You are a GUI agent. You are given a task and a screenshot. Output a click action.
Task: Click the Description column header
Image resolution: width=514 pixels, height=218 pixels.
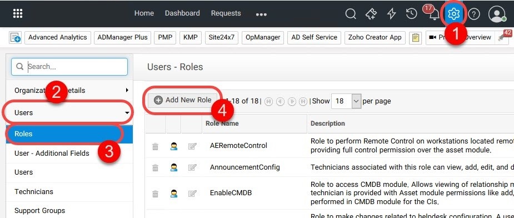point(328,123)
